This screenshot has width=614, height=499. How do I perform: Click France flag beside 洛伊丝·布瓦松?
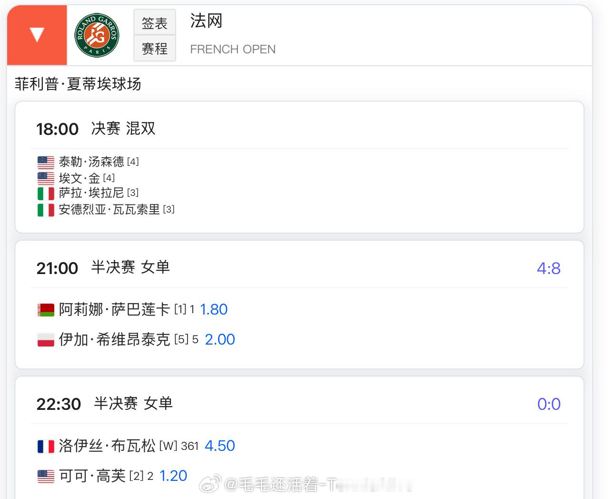(x=46, y=446)
